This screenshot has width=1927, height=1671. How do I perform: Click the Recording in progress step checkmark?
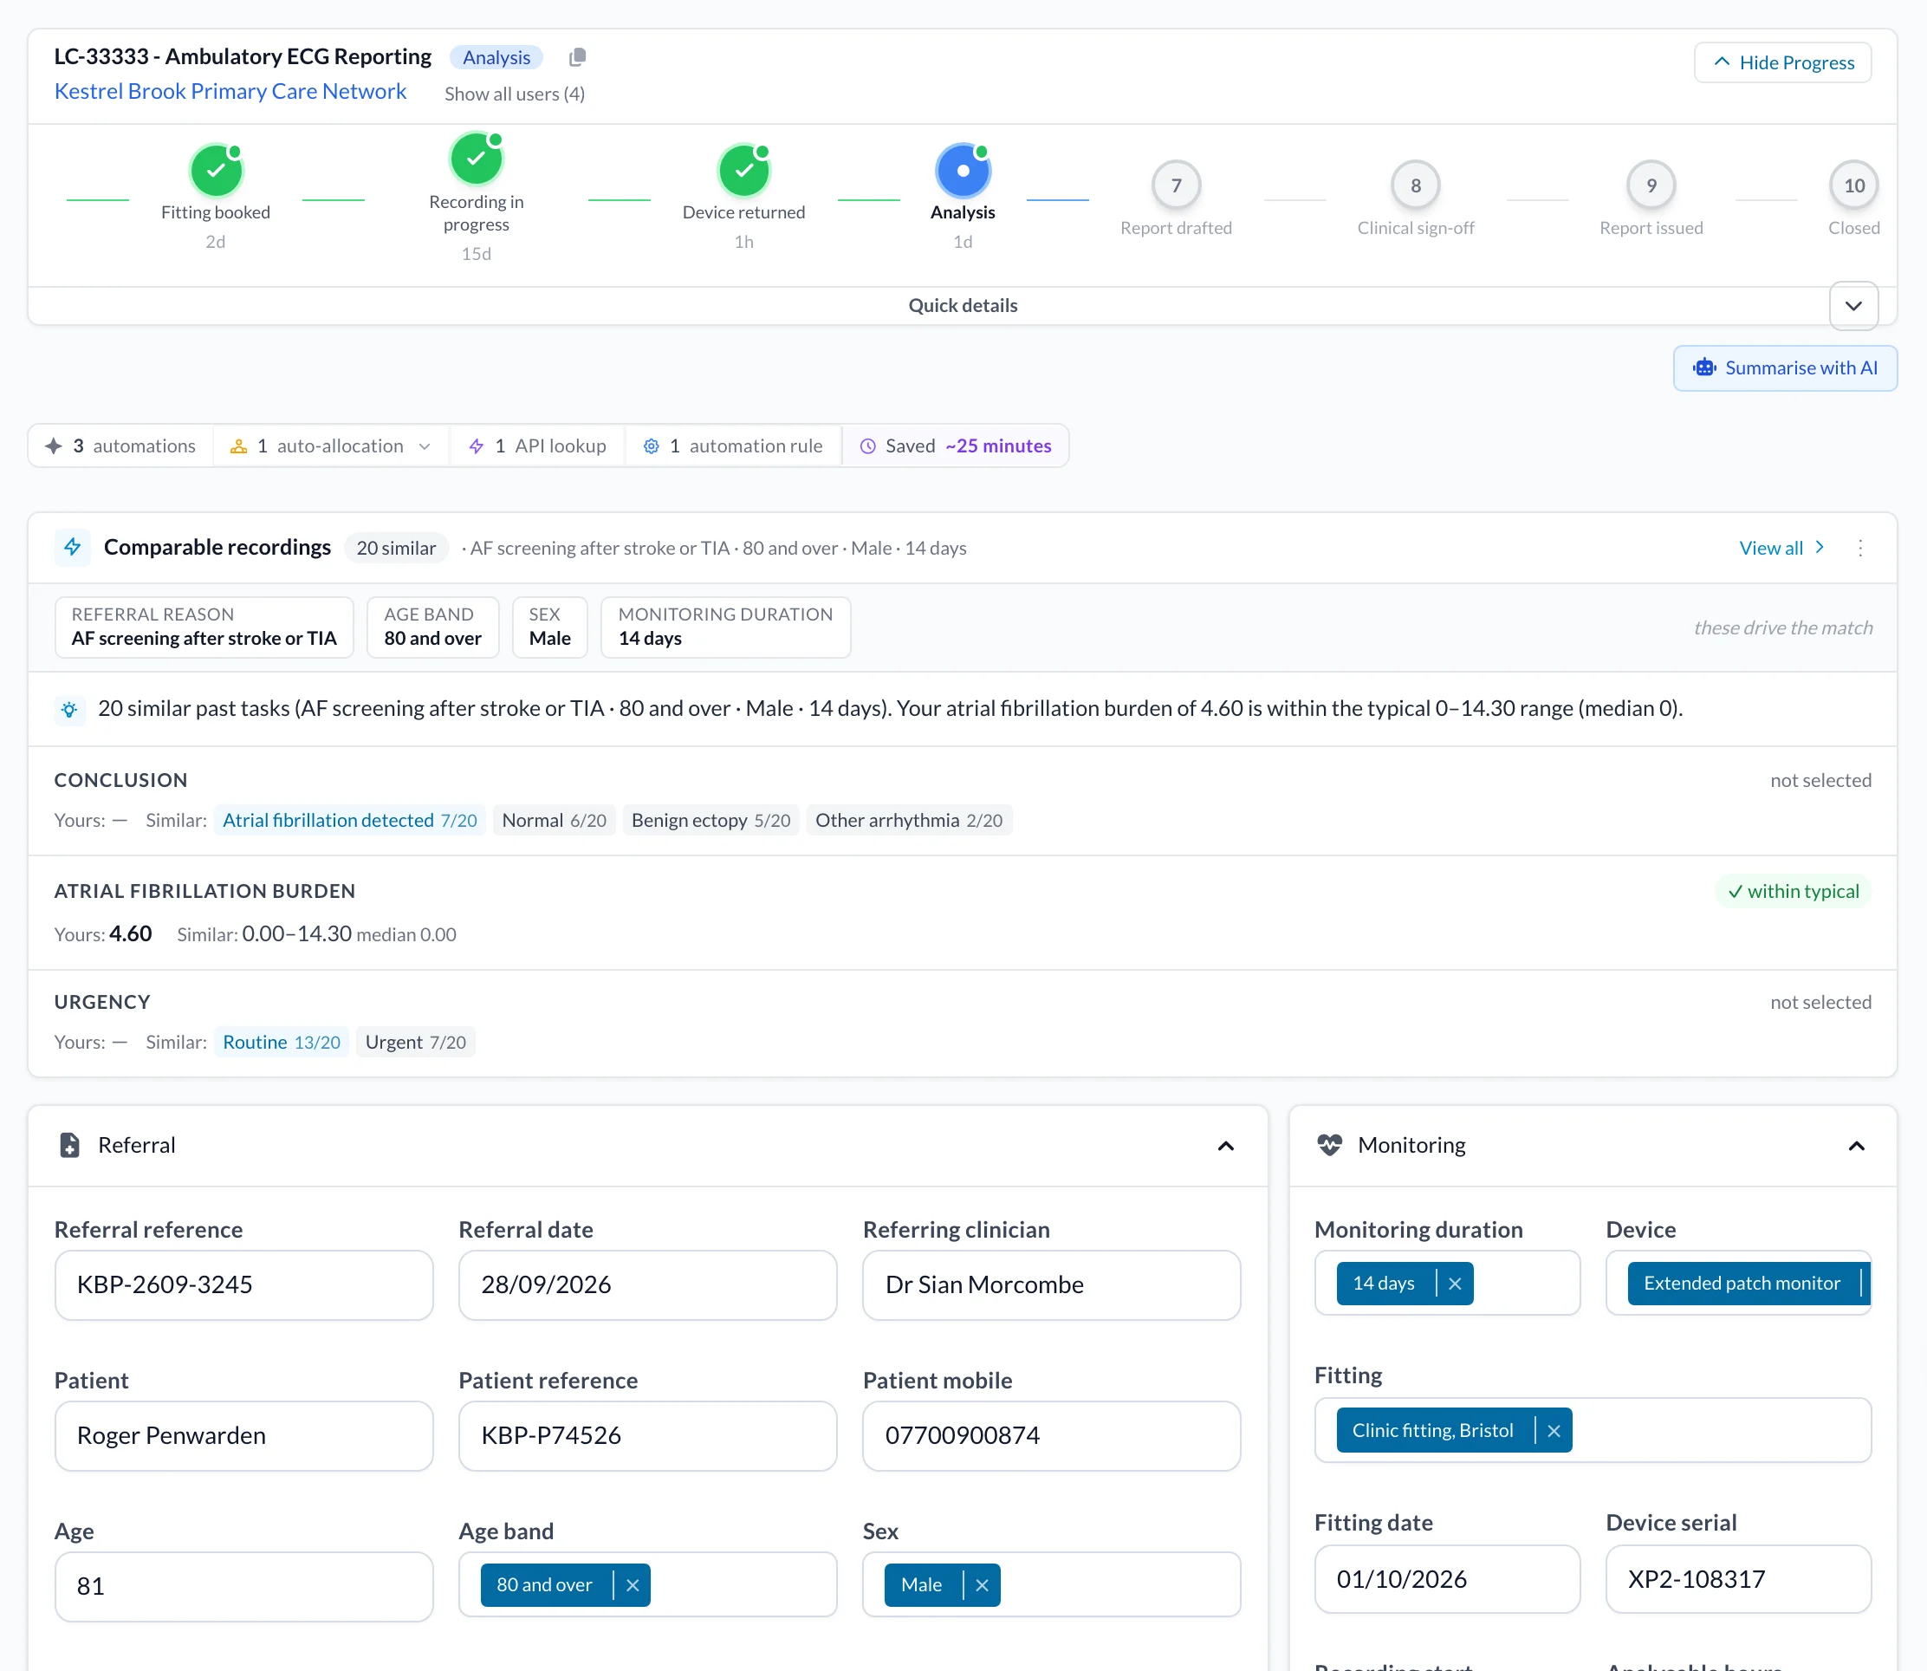[x=477, y=159]
